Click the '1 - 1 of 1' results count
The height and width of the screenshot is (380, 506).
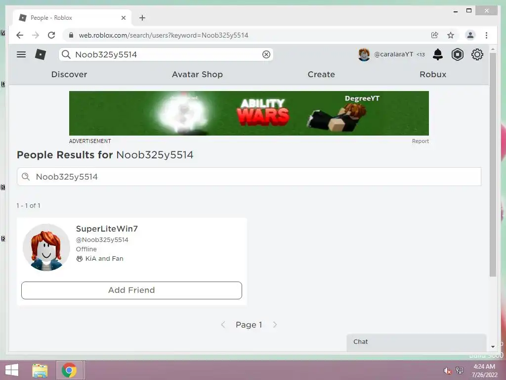coord(28,205)
